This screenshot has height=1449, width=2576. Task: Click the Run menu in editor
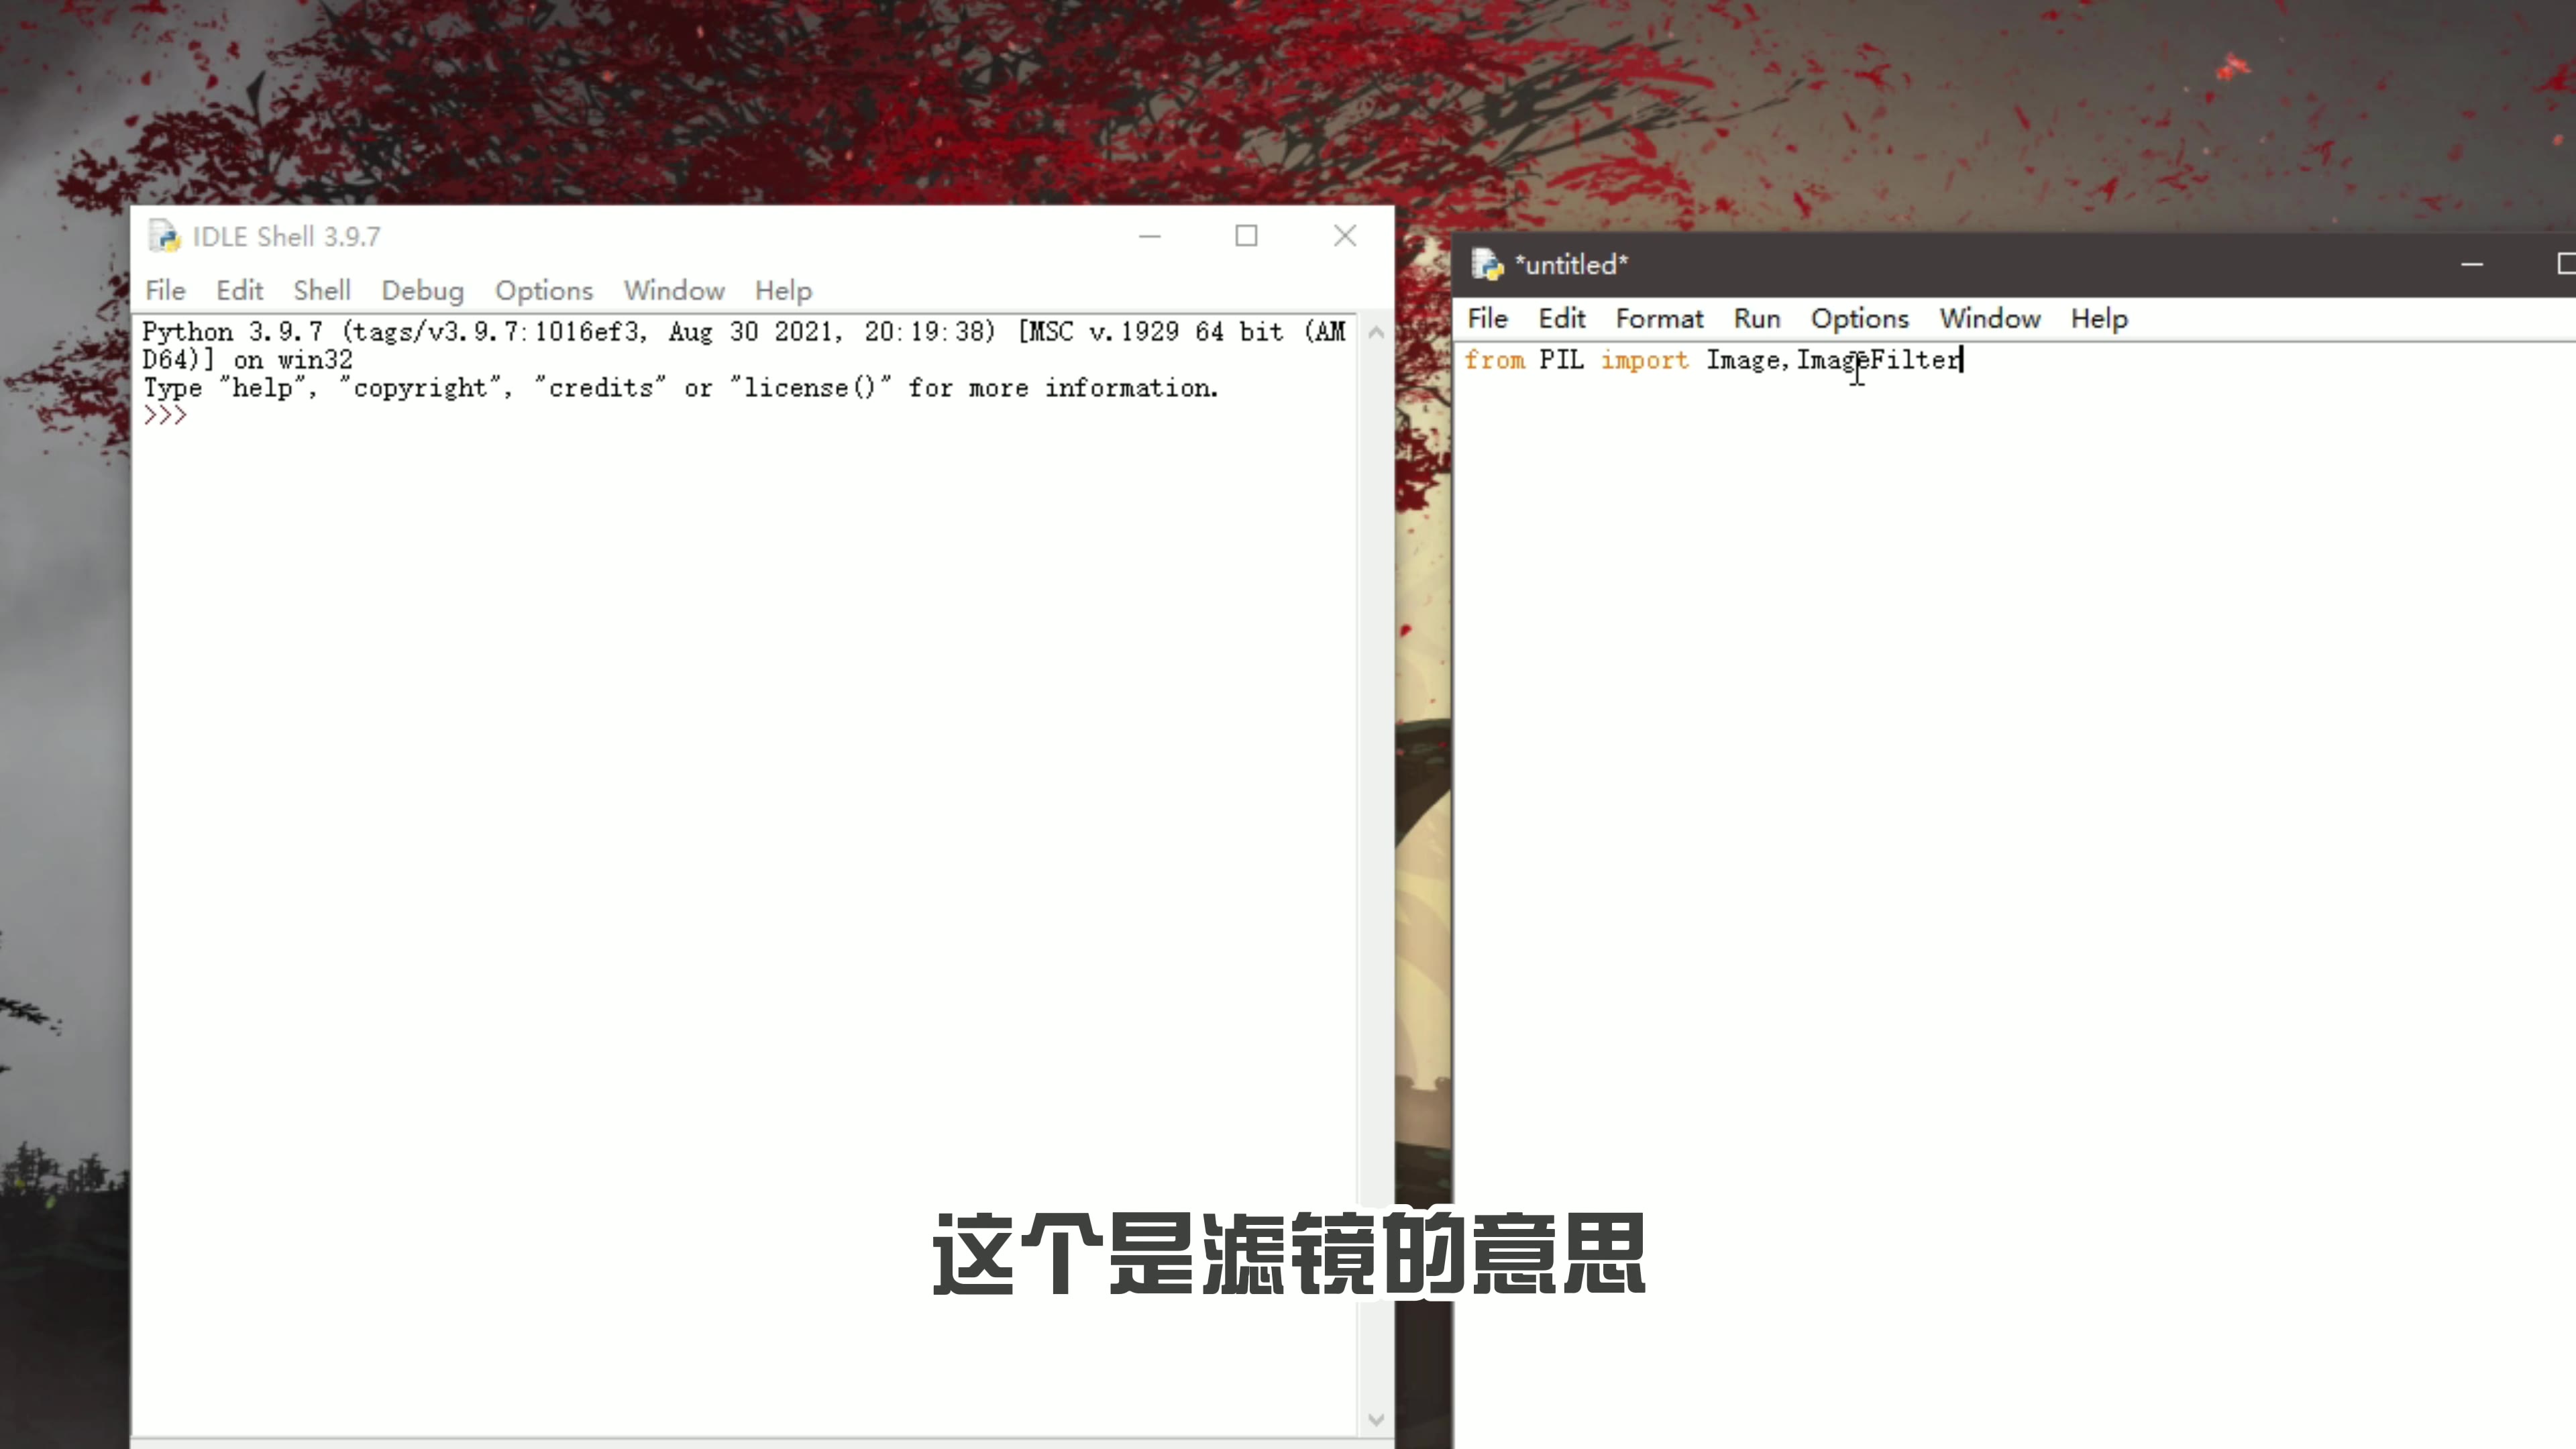(x=1755, y=319)
